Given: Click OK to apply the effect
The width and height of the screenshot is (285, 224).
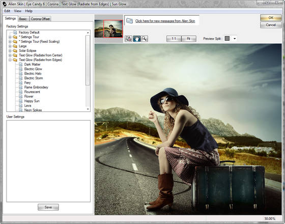Looking at the screenshot, I should pyautogui.click(x=271, y=18).
